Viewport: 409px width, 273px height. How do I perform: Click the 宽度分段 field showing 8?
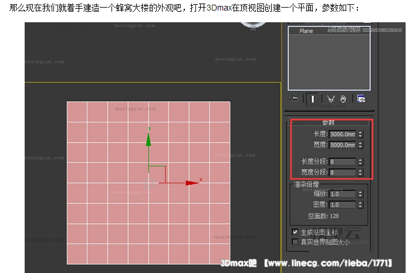pyautogui.click(x=343, y=172)
